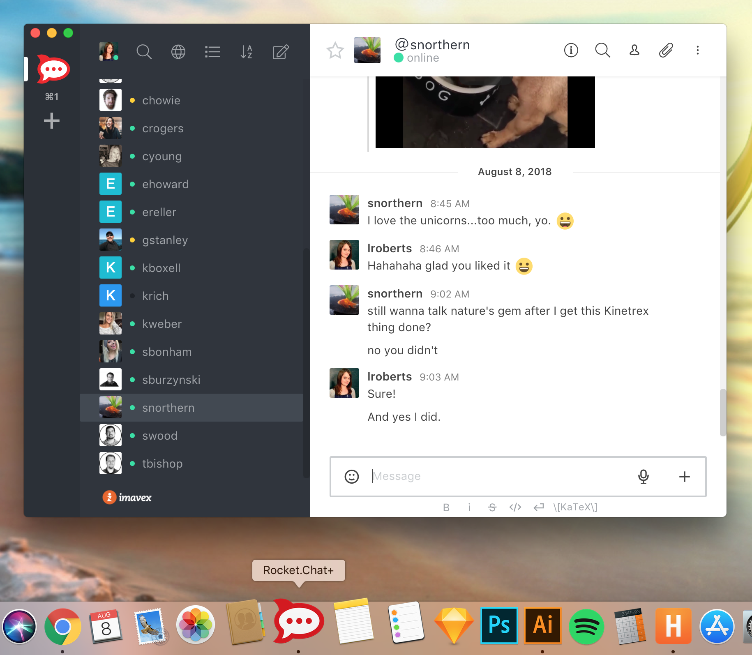Open the more options kebab menu
Viewport: 752px width, 655px height.
click(x=698, y=50)
